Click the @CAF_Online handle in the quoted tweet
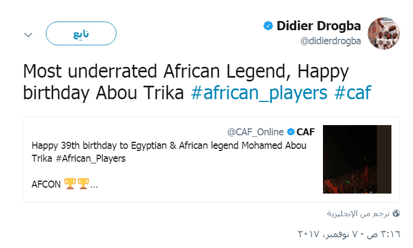Viewport: 413px width, 248px height. (256, 132)
